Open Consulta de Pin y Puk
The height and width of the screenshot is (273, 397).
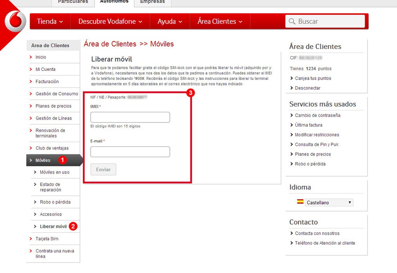316,144
